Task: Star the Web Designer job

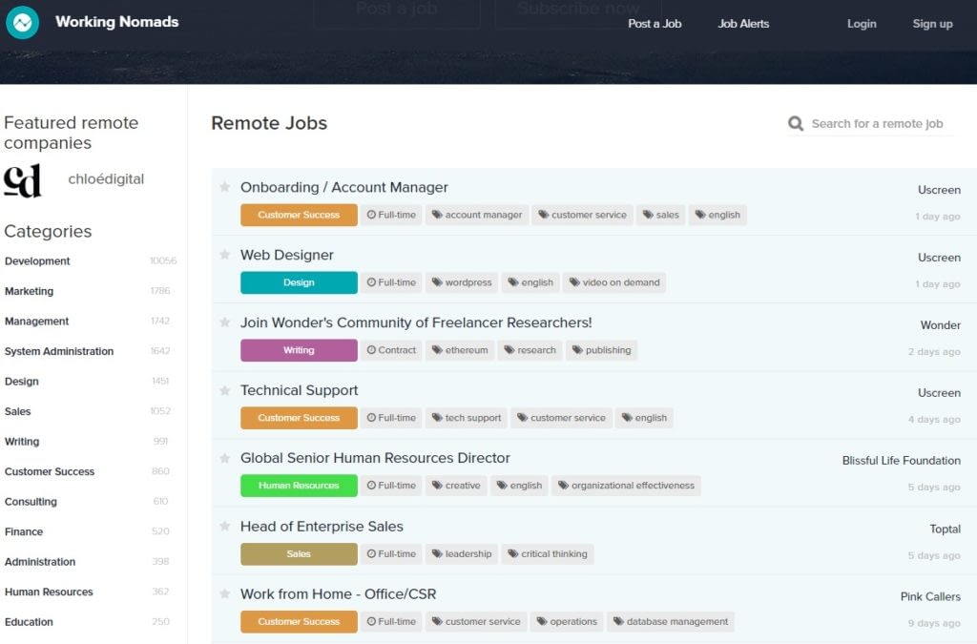Action: coord(225,254)
